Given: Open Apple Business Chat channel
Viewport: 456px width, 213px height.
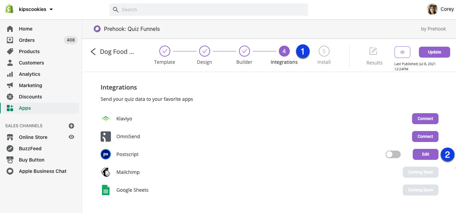Looking at the screenshot, I should (x=43, y=171).
